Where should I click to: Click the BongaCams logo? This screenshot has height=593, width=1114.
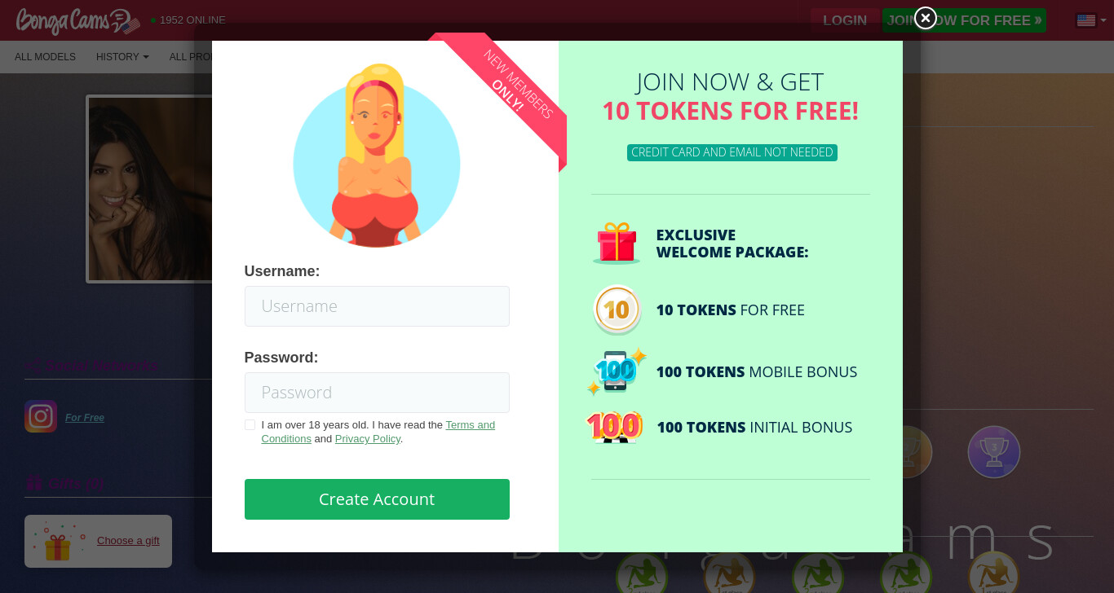[x=77, y=20]
